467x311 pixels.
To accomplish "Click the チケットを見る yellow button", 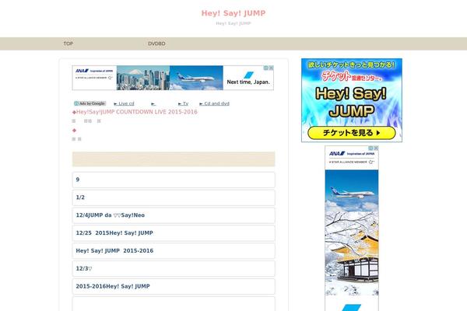I will point(352,133).
